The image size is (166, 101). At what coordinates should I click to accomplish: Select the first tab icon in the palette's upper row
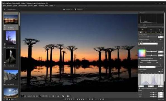click(143, 30)
